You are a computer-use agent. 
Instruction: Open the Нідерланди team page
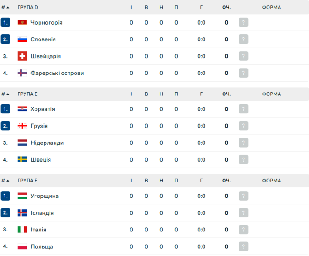click(47, 143)
